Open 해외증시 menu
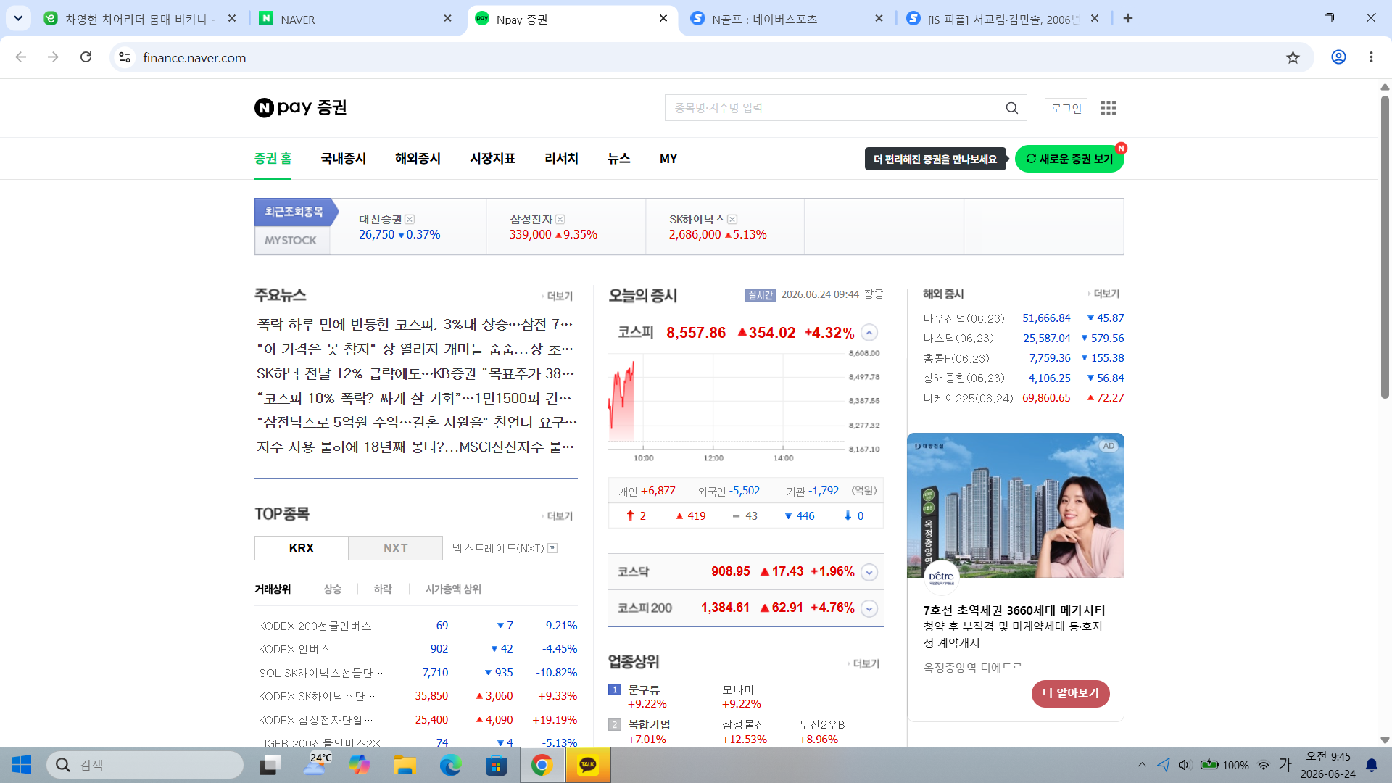 (418, 158)
